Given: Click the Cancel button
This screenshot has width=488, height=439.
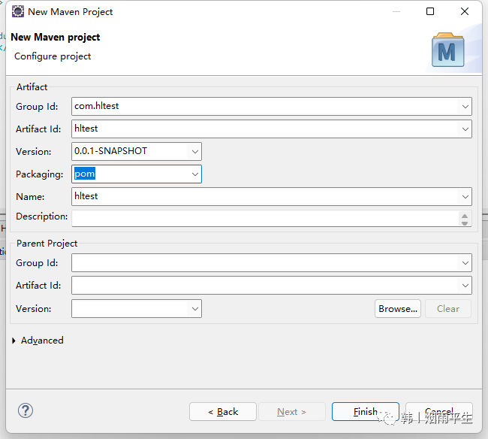Looking at the screenshot, I should tap(439, 412).
